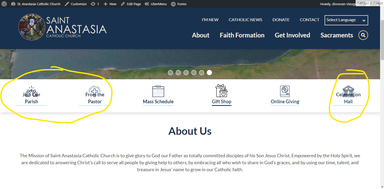Click Edit Page in the admin bar
Screen dimensions: 384x189
click(131, 4)
